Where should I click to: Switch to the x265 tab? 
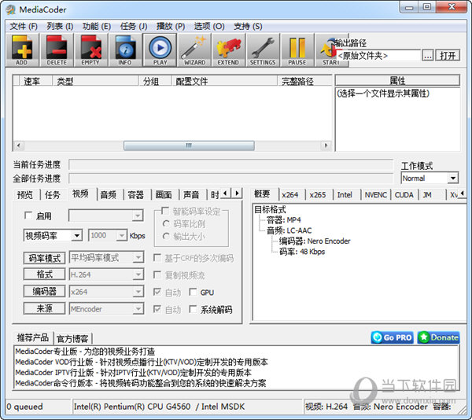coord(318,195)
